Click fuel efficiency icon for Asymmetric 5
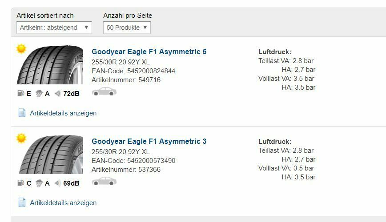This screenshot has width=386, height=222. (20, 94)
